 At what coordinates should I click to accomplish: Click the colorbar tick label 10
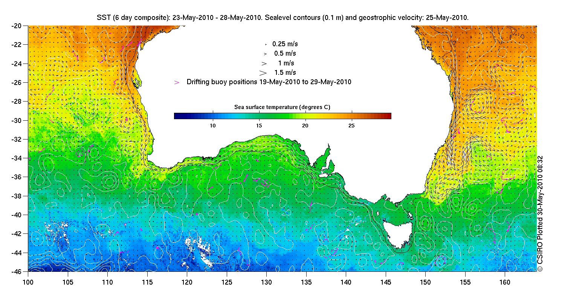point(212,125)
